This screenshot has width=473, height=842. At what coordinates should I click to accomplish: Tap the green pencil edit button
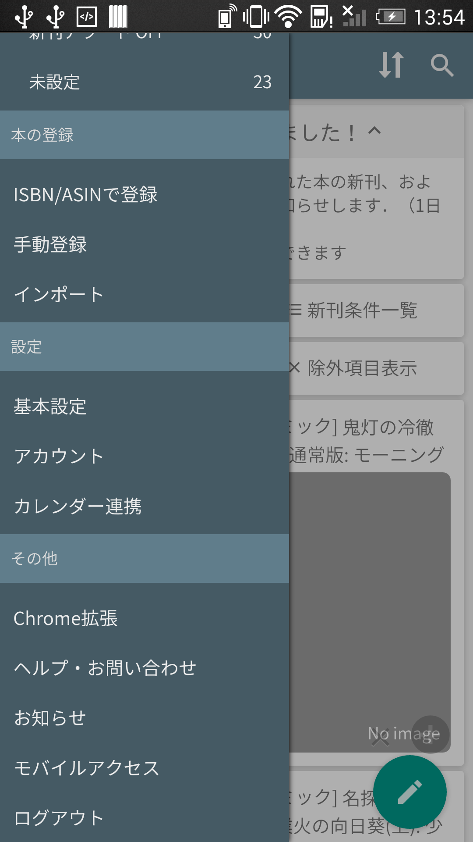click(x=409, y=792)
